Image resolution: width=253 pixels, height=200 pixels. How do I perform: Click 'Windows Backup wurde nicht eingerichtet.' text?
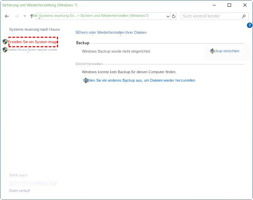pyautogui.click(x=116, y=52)
